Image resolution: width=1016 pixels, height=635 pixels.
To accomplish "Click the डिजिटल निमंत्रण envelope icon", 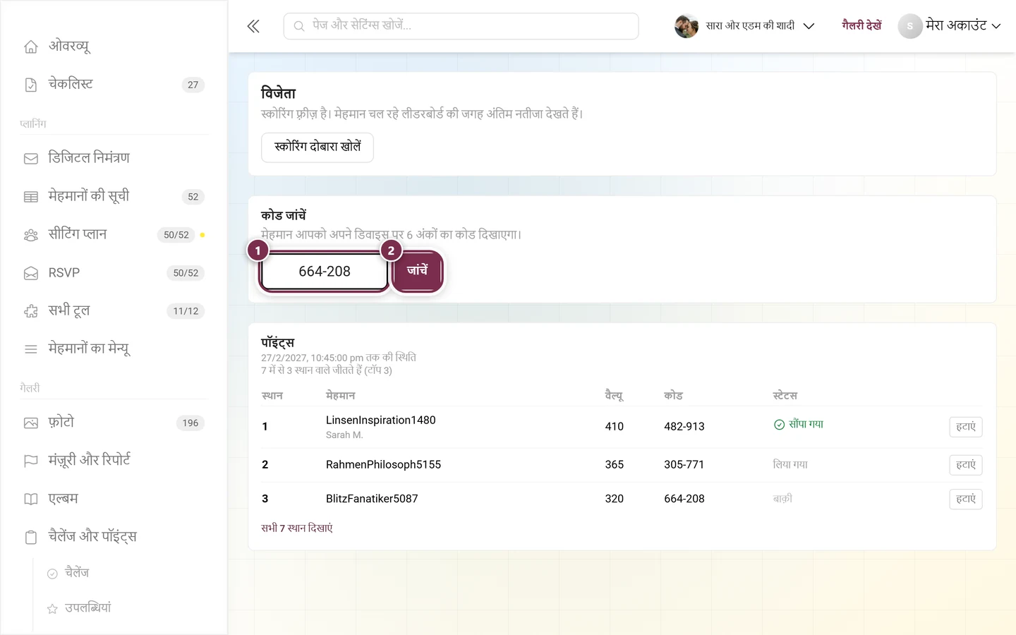I will pos(31,159).
